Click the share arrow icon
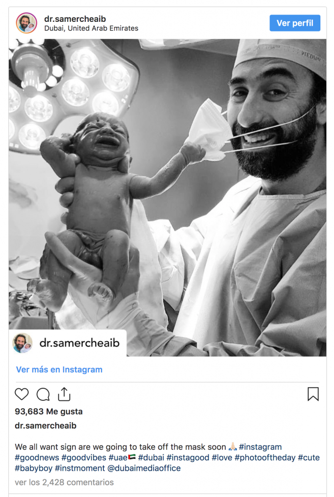Viewport: 334px width, 497px height. click(x=64, y=394)
